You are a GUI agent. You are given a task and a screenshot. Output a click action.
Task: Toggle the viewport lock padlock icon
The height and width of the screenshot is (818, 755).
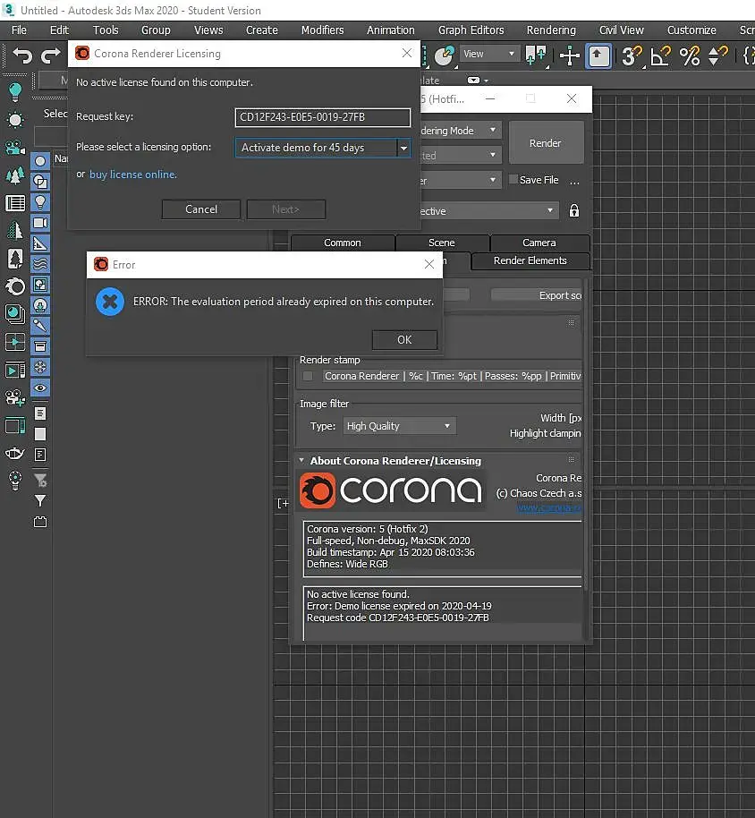[x=574, y=211]
